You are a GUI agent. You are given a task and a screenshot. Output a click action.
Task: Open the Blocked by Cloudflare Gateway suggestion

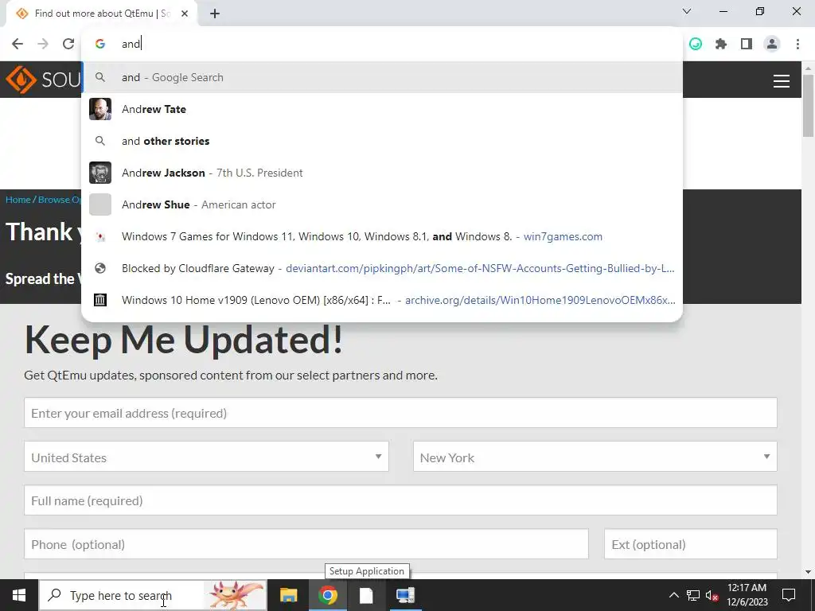pyautogui.click(x=382, y=268)
